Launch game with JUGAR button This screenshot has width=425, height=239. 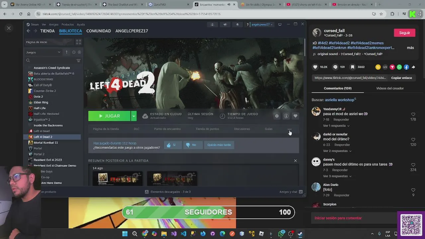[x=110, y=116]
